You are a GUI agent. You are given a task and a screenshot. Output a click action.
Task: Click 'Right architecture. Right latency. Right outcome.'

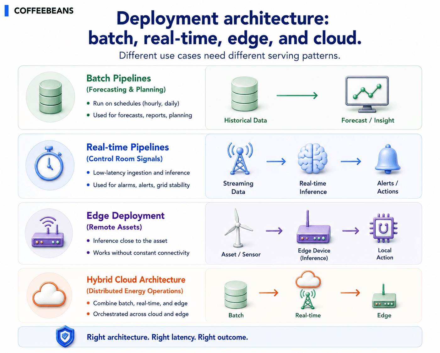point(167,337)
